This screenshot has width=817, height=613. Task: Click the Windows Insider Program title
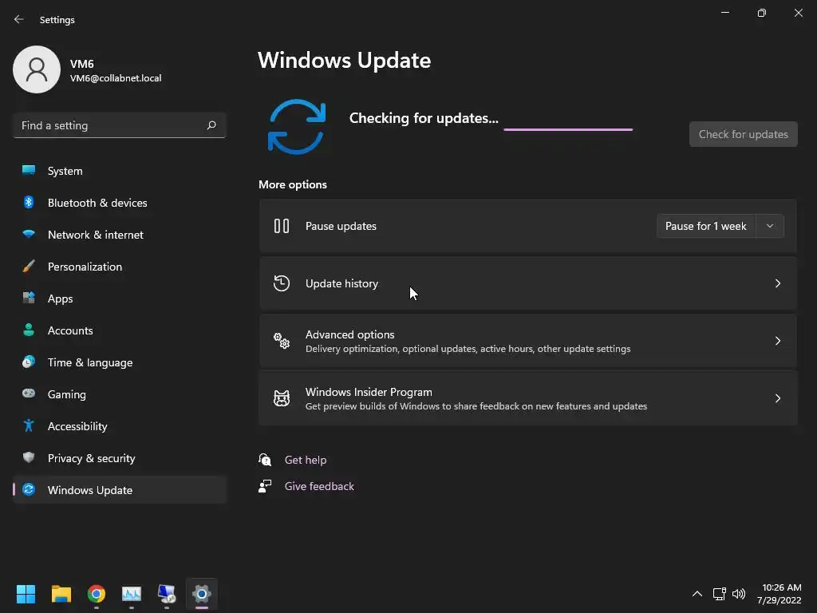369,391
